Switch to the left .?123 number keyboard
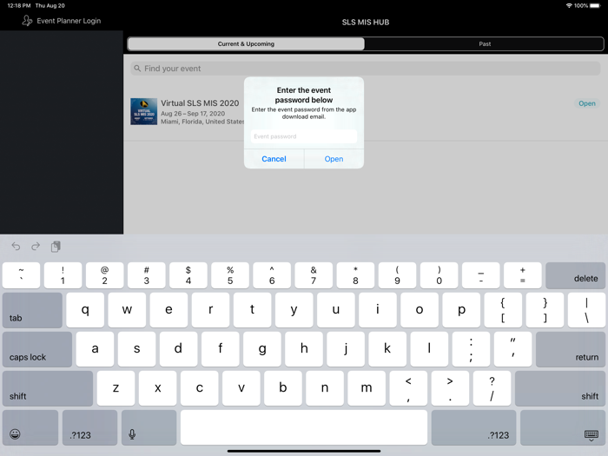This screenshot has width=608, height=456. 89,427
